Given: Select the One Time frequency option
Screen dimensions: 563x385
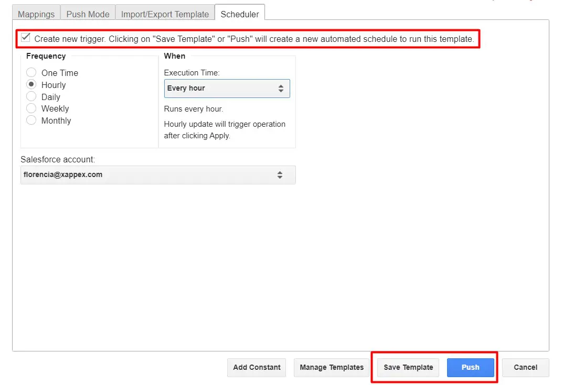Looking at the screenshot, I should point(31,73).
